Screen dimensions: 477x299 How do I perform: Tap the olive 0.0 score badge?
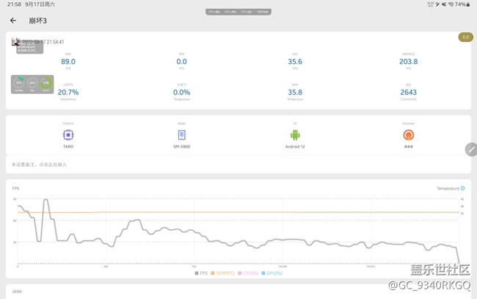[x=465, y=37]
